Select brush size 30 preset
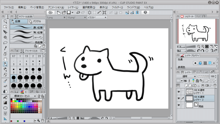 [26, 78]
